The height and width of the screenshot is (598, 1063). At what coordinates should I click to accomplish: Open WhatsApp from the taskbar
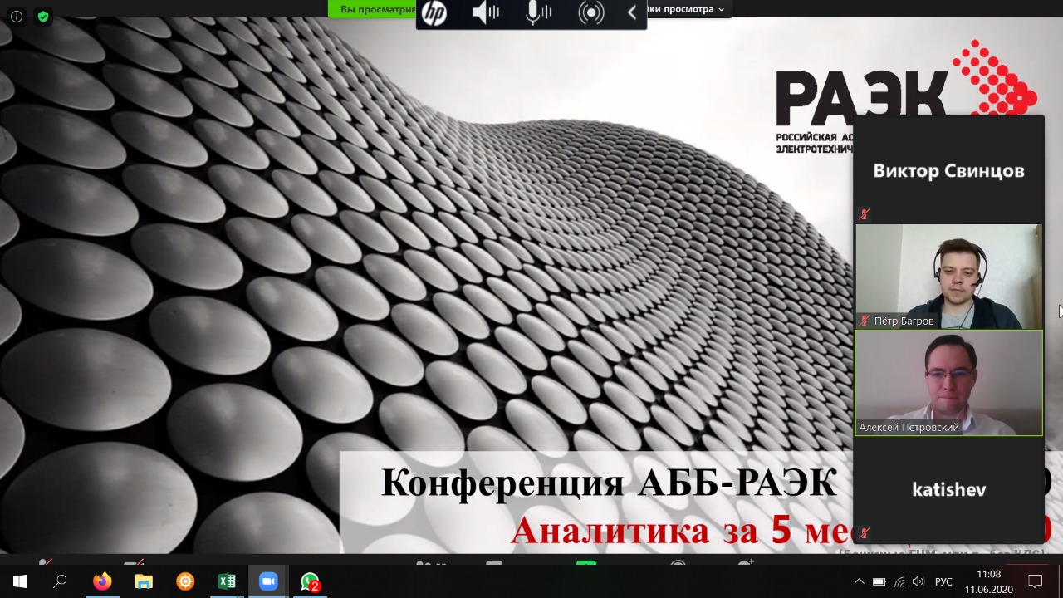(x=310, y=581)
